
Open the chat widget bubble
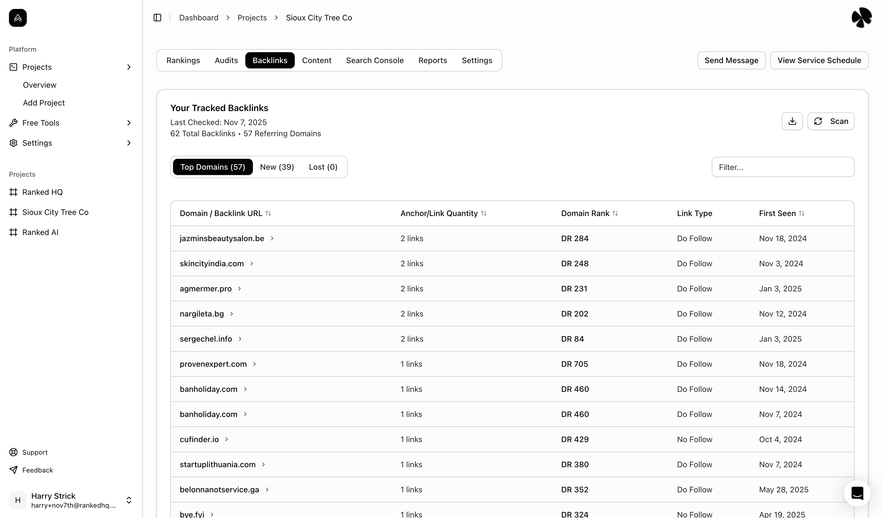point(857,493)
